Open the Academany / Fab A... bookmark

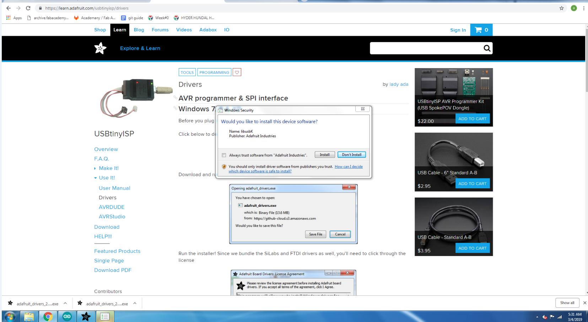pos(95,18)
